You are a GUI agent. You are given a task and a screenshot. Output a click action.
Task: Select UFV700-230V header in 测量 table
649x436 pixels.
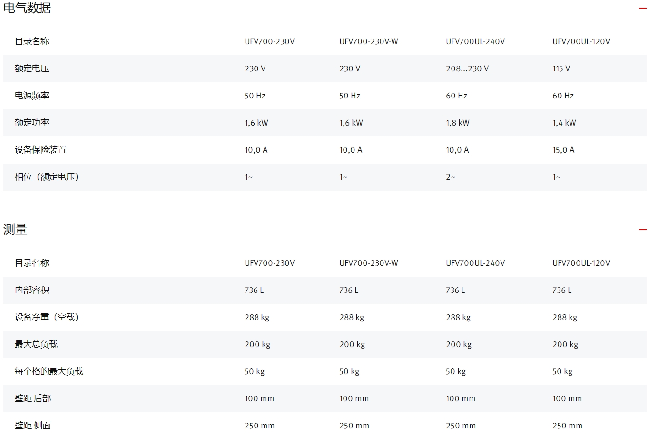coord(270,263)
